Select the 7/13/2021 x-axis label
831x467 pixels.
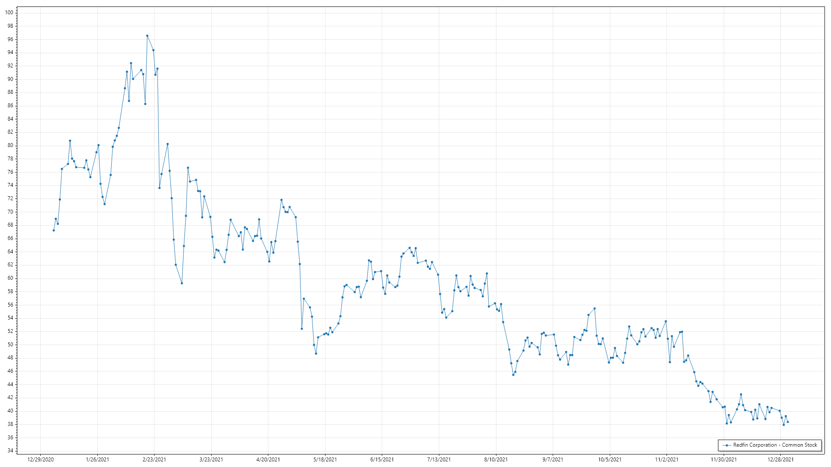point(439,459)
